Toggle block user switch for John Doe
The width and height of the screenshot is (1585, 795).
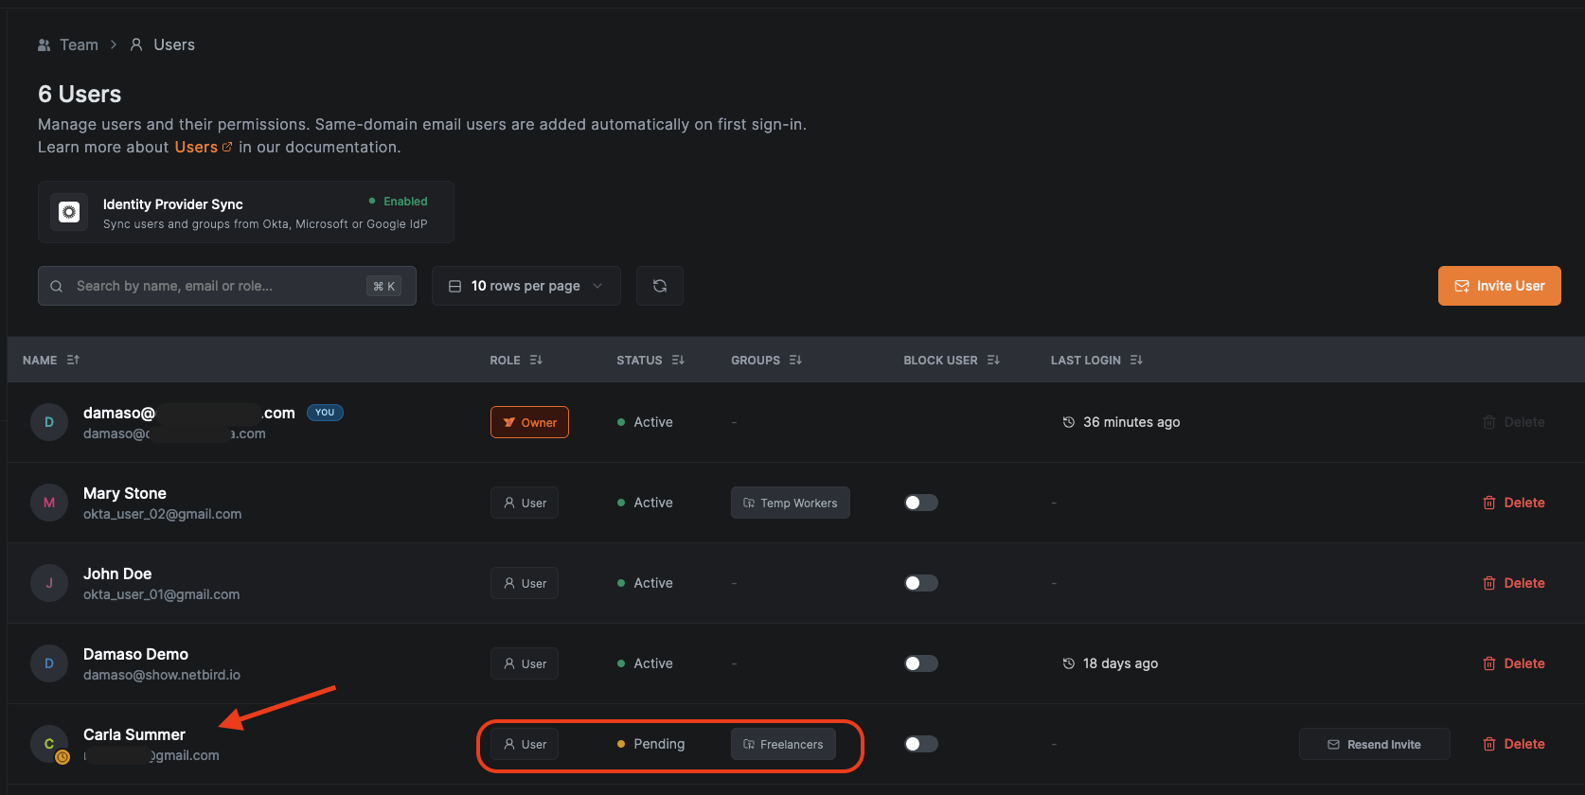pos(920,583)
